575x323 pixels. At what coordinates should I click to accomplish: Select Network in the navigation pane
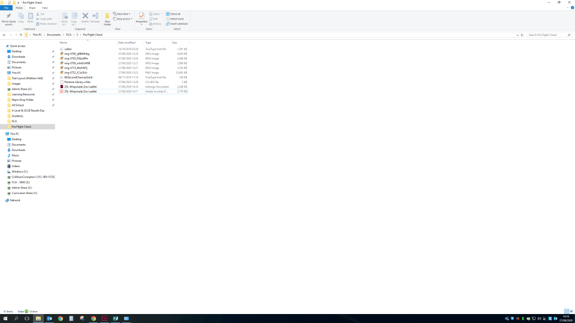[15, 200]
